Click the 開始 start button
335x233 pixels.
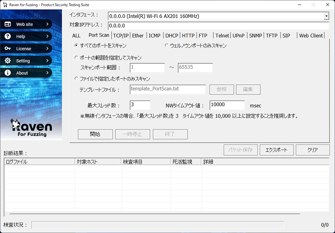[95, 134]
